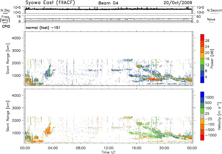222x154 pixels.
Task: Click the '18' frequency axis tick
Action: click(x=19, y=17)
